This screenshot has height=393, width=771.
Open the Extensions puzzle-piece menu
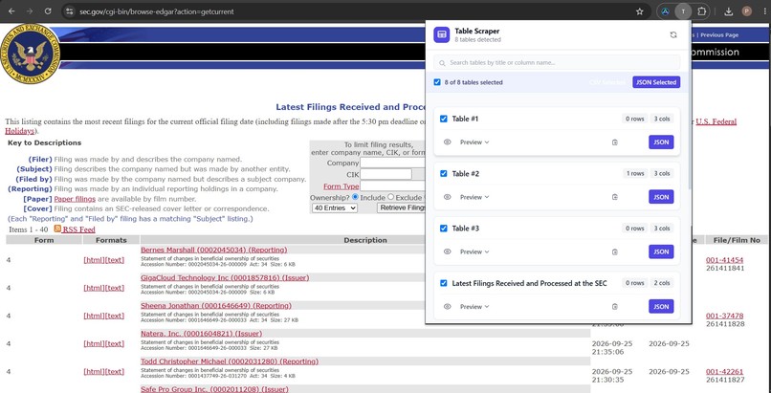702,11
